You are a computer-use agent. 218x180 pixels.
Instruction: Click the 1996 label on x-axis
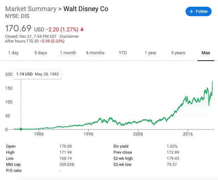coord(88,134)
